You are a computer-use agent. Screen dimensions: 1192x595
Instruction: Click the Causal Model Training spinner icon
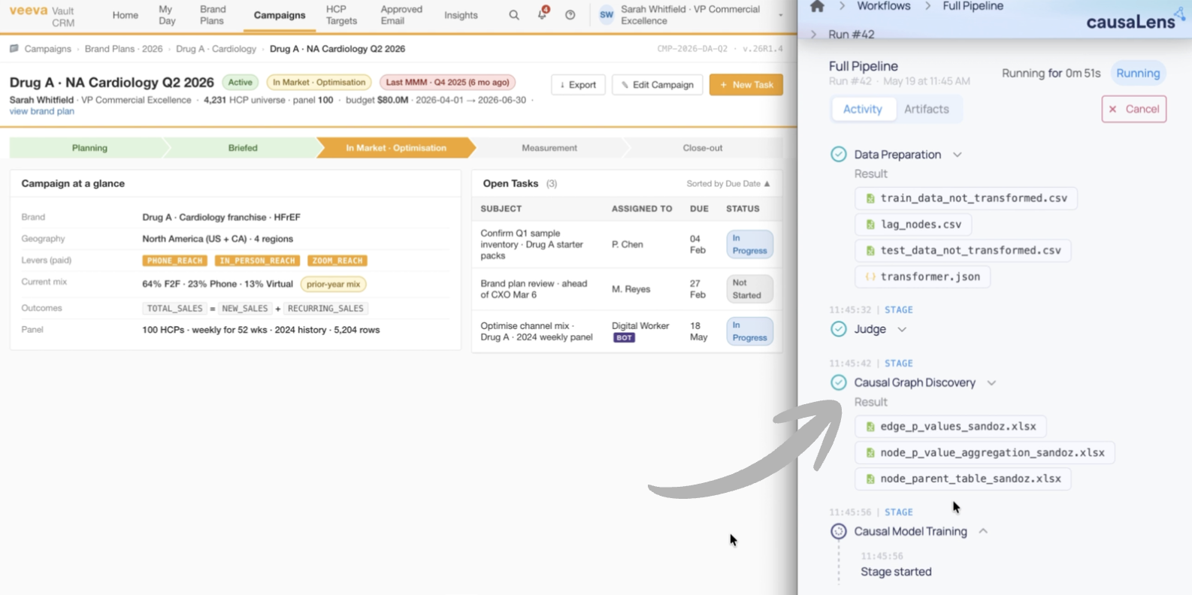(x=839, y=531)
